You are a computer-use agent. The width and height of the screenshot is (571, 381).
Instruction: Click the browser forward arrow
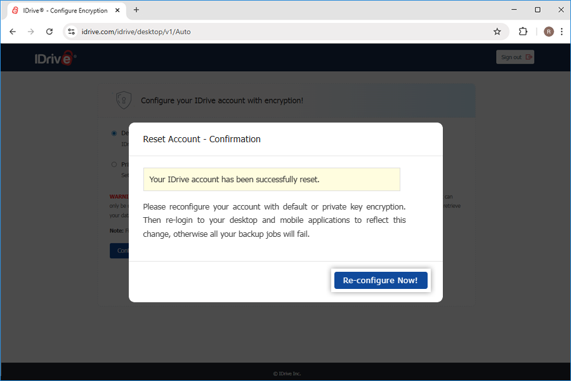point(31,32)
